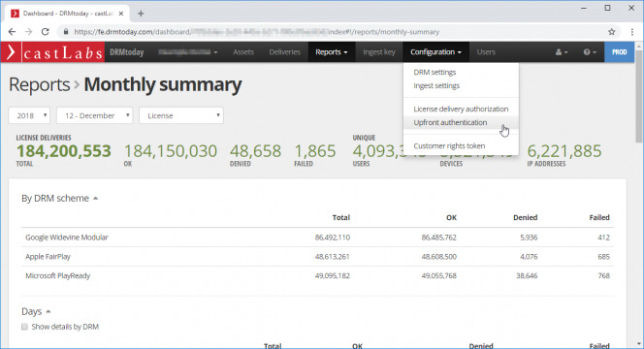
Task: Open the blurred organization dropdown in navbar
Action: pos(187,52)
